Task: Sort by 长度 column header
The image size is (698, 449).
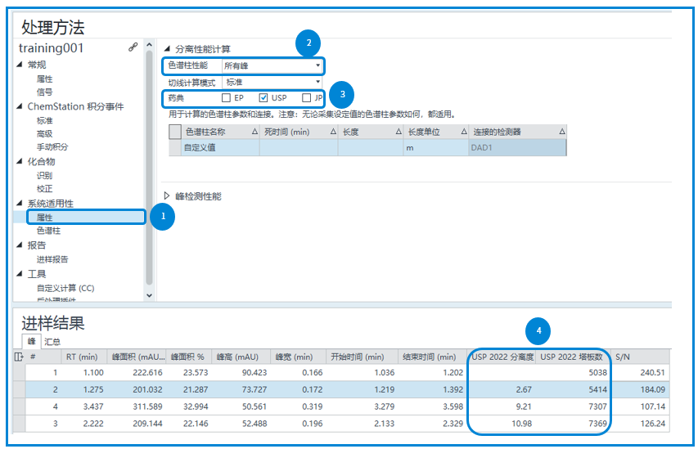Action: pyautogui.click(x=371, y=132)
